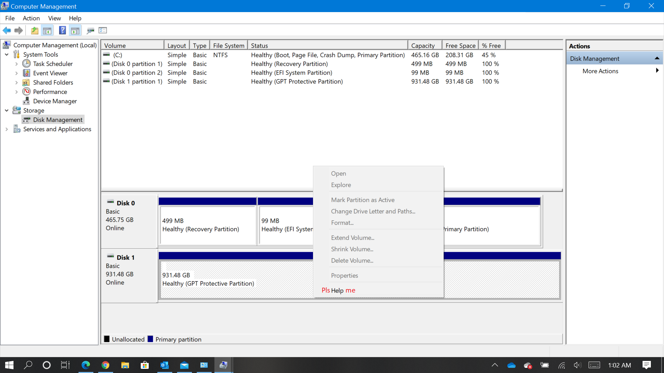Select Performance in the tree
Viewport: 664px width, 373px height.
point(50,92)
